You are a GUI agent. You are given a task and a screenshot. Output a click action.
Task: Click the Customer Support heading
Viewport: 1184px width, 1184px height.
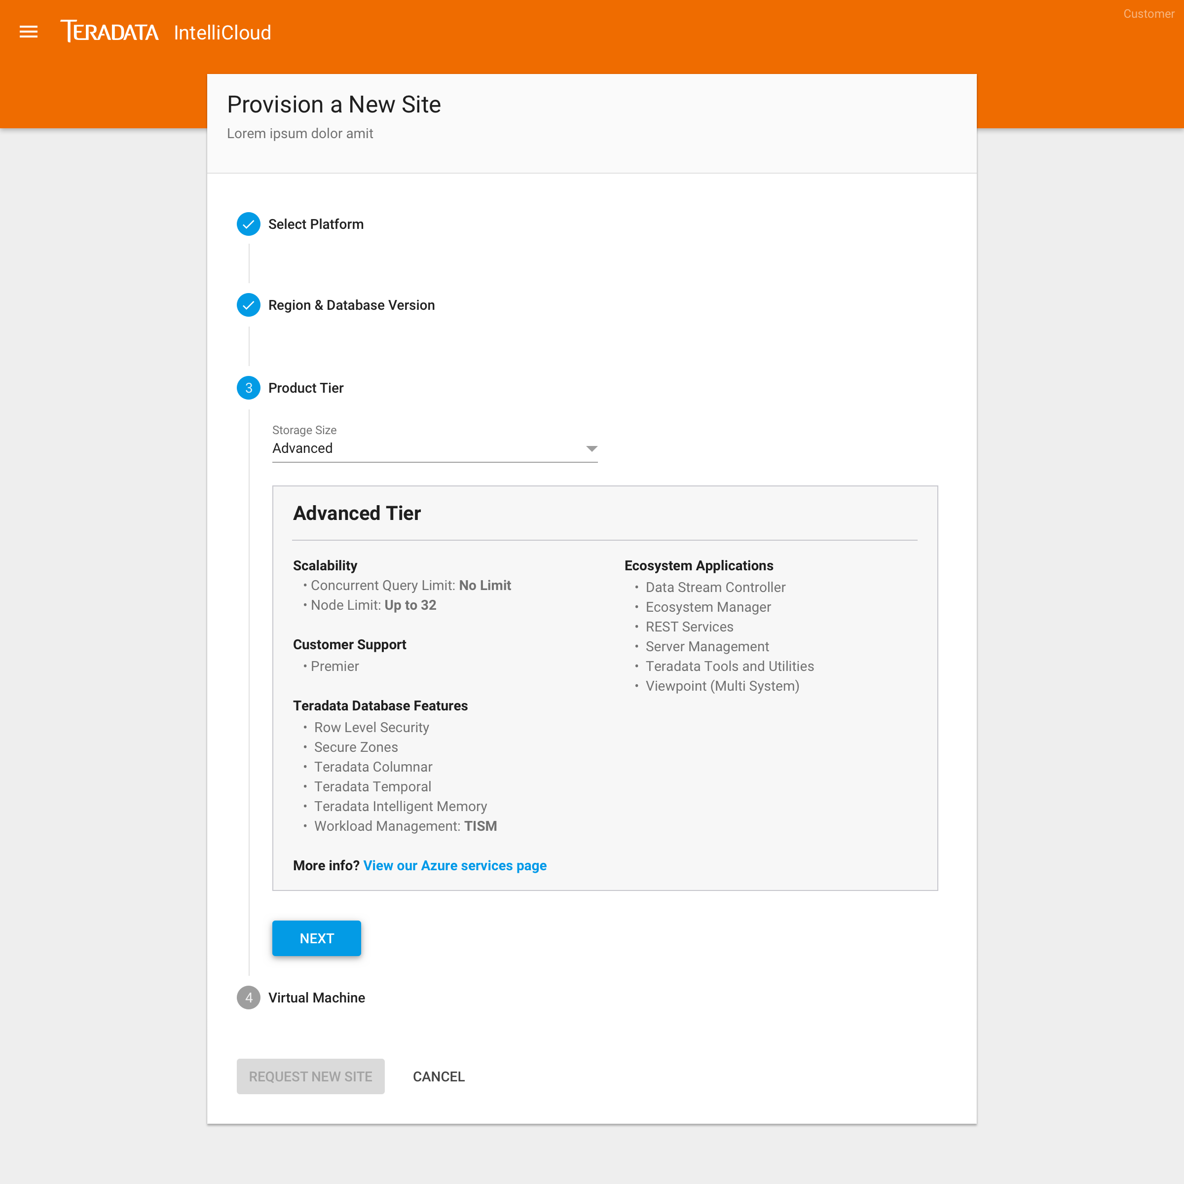click(349, 645)
